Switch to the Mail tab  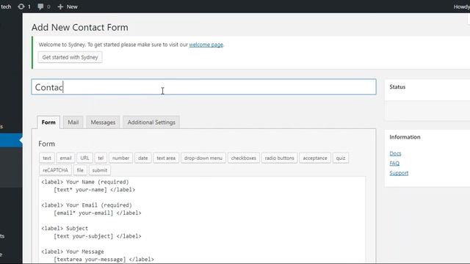(73, 122)
